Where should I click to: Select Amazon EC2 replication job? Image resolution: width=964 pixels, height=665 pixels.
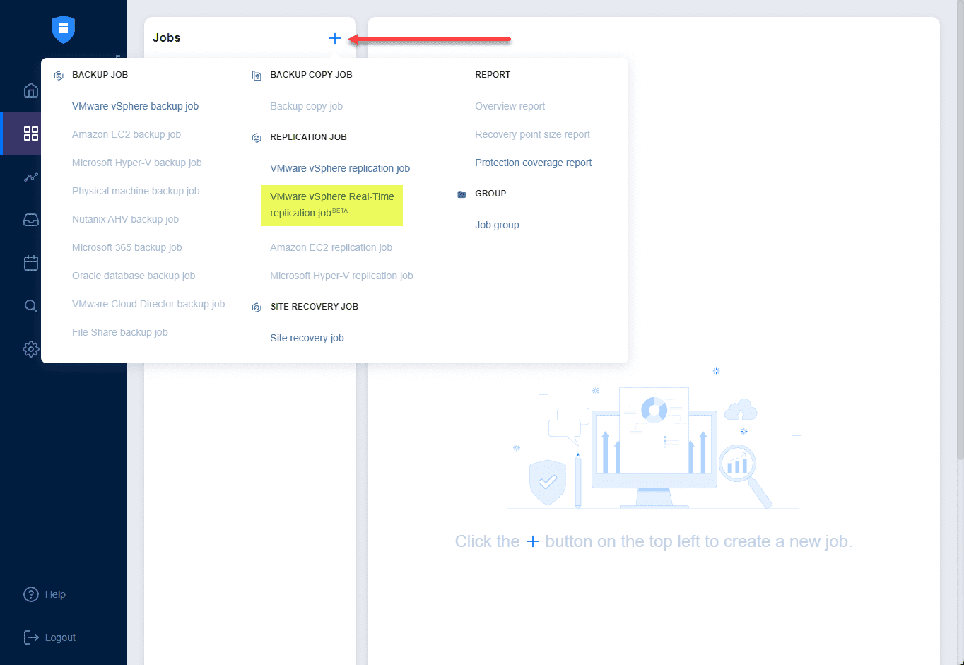[331, 247]
